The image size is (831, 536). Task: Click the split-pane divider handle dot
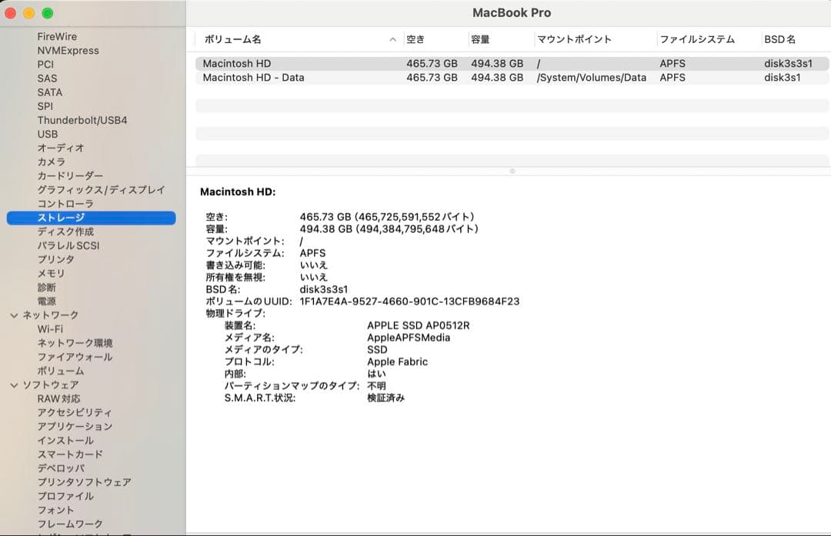click(512, 171)
